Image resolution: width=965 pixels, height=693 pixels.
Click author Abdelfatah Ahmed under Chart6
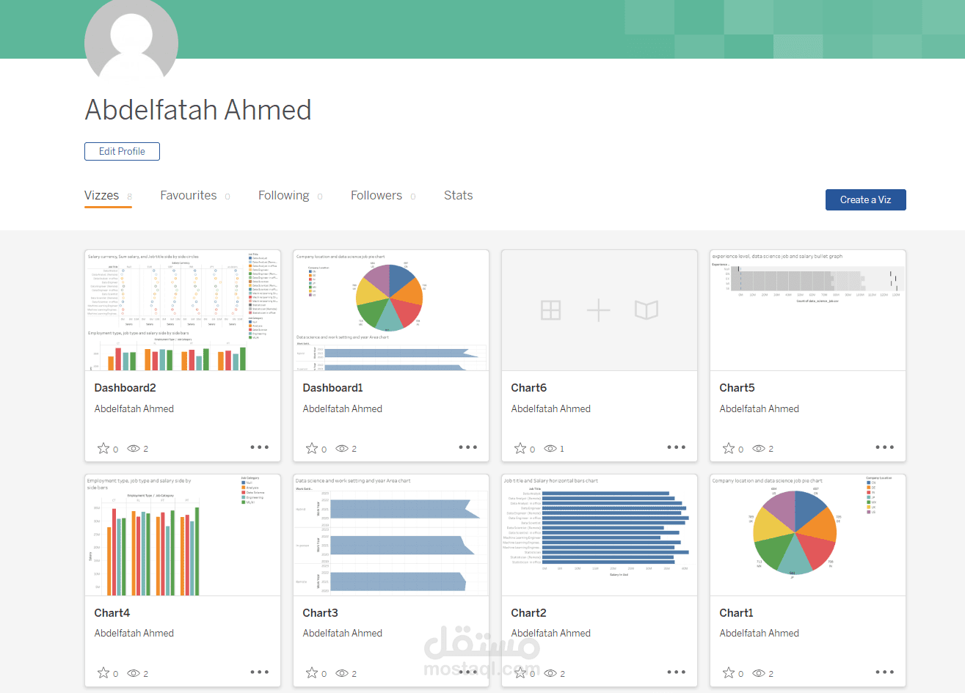550,409
